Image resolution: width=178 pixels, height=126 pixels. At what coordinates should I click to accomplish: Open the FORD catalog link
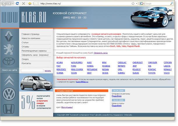[x=74, y=66]
